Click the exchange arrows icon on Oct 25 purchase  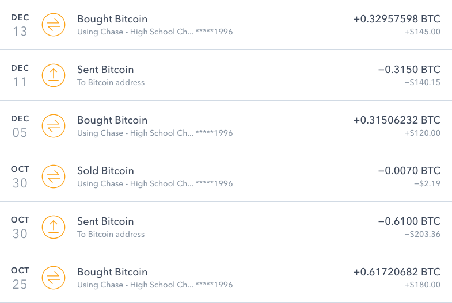click(54, 278)
